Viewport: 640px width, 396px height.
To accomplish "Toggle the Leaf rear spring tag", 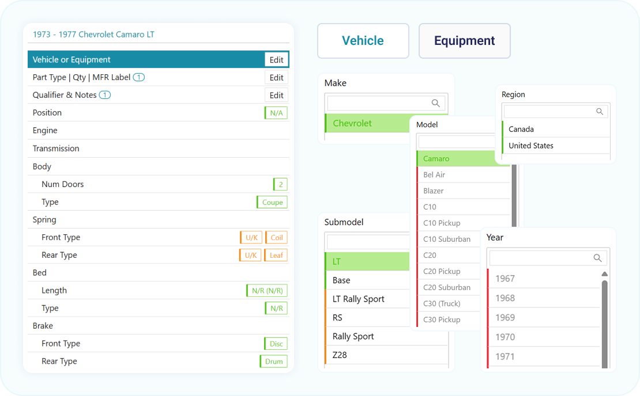I will tap(276, 256).
